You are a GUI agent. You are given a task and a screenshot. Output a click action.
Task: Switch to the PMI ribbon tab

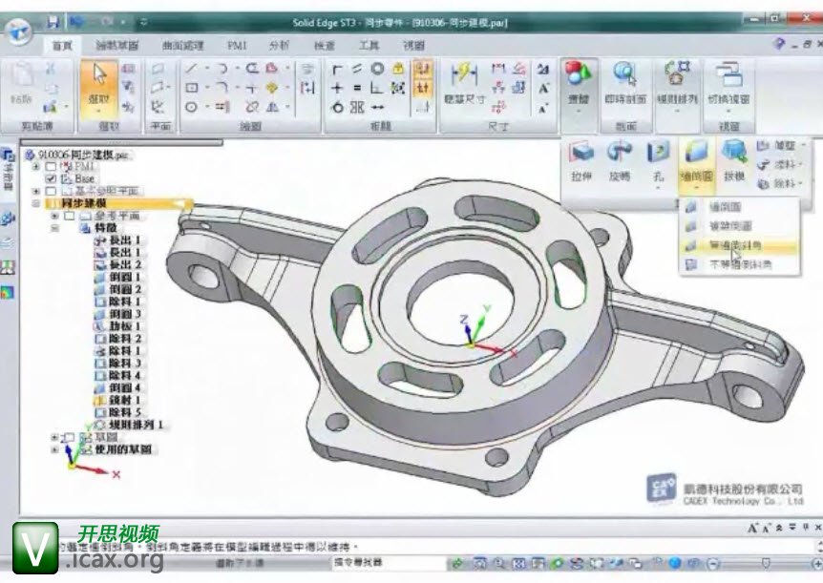tap(237, 45)
